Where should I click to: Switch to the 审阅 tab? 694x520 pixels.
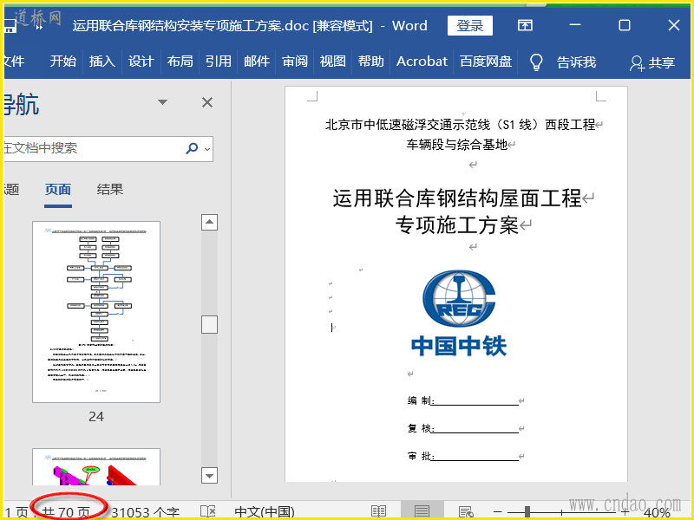(295, 61)
